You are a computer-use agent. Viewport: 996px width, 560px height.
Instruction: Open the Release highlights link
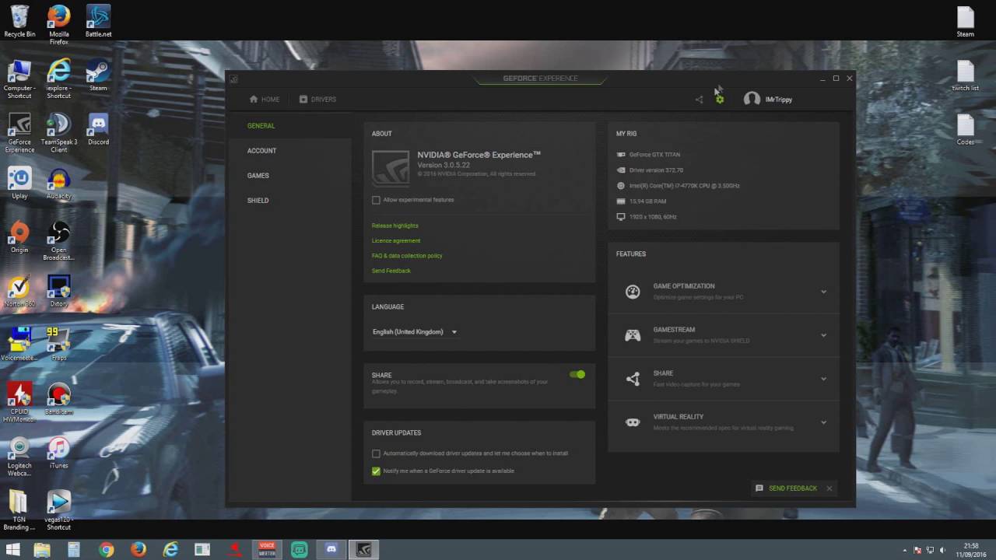395,226
